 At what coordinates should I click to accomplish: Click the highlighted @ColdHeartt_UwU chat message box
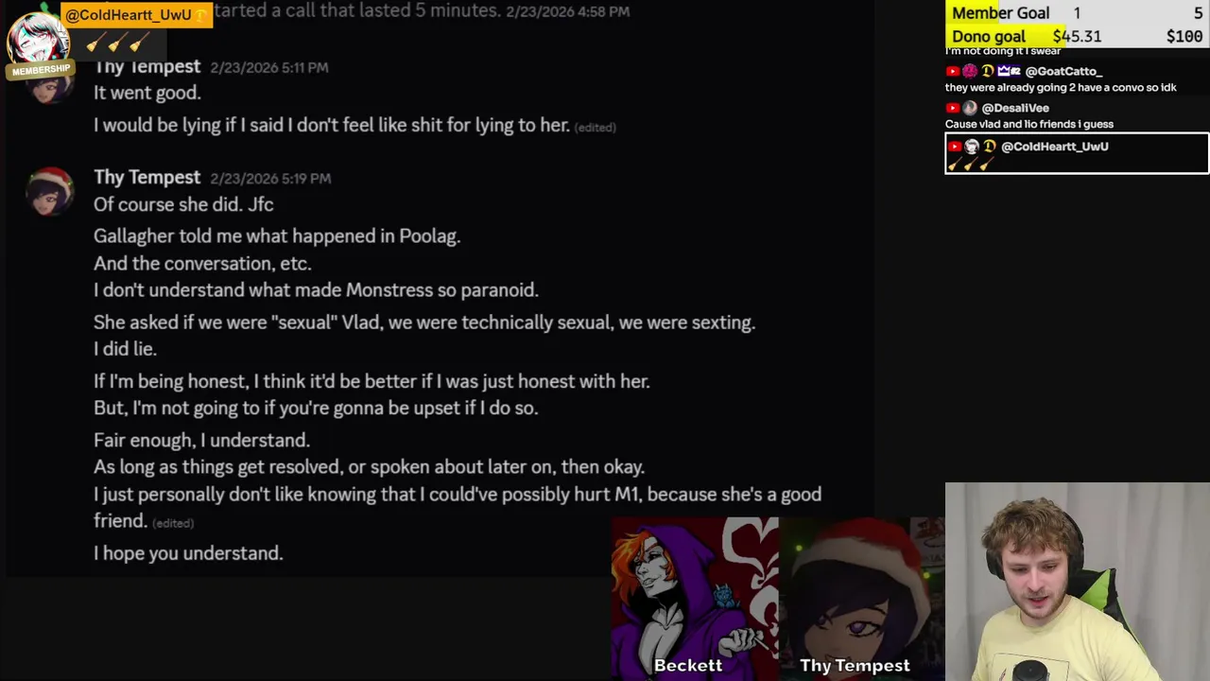1077,154
